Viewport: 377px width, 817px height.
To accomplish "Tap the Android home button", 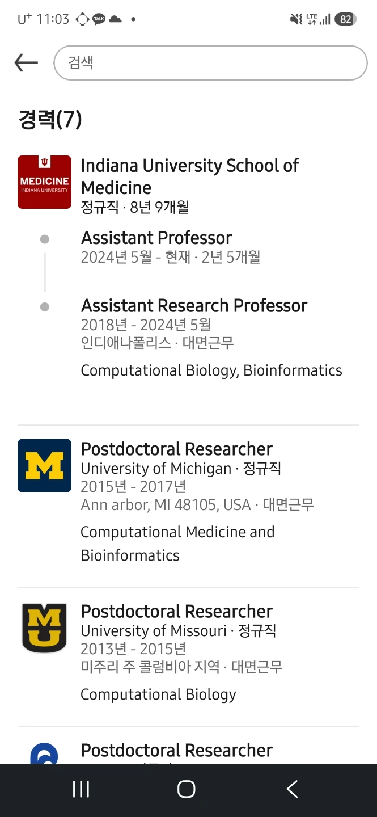I will 186,789.
